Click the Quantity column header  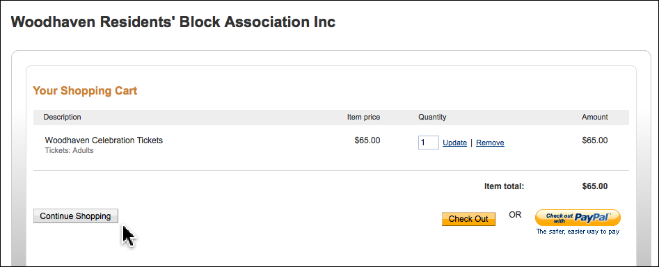click(x=432, y=117)
